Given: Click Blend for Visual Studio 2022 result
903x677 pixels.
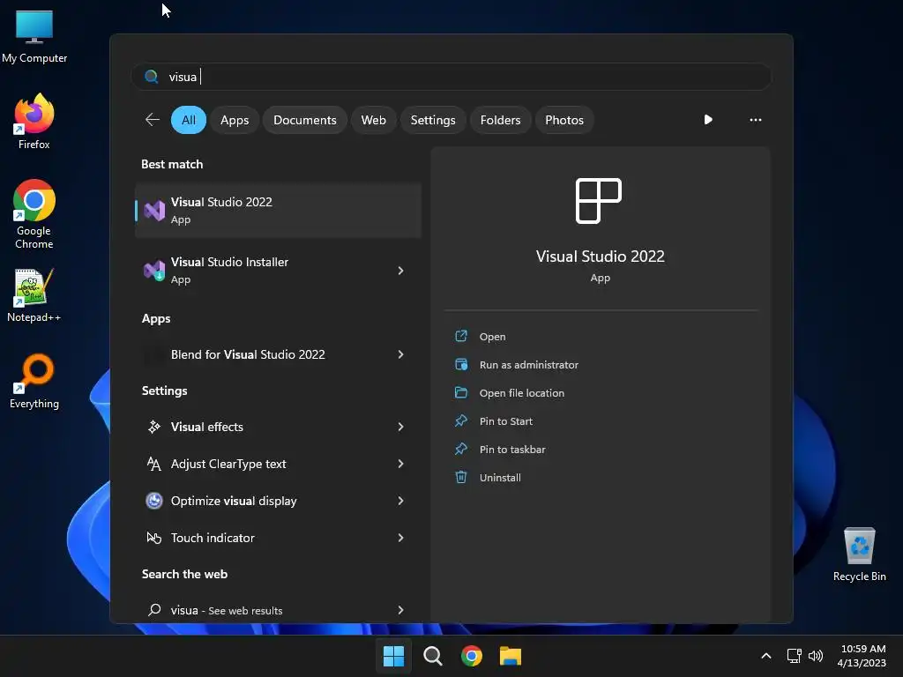Looking at the screenshot, I should click(278, 354).
